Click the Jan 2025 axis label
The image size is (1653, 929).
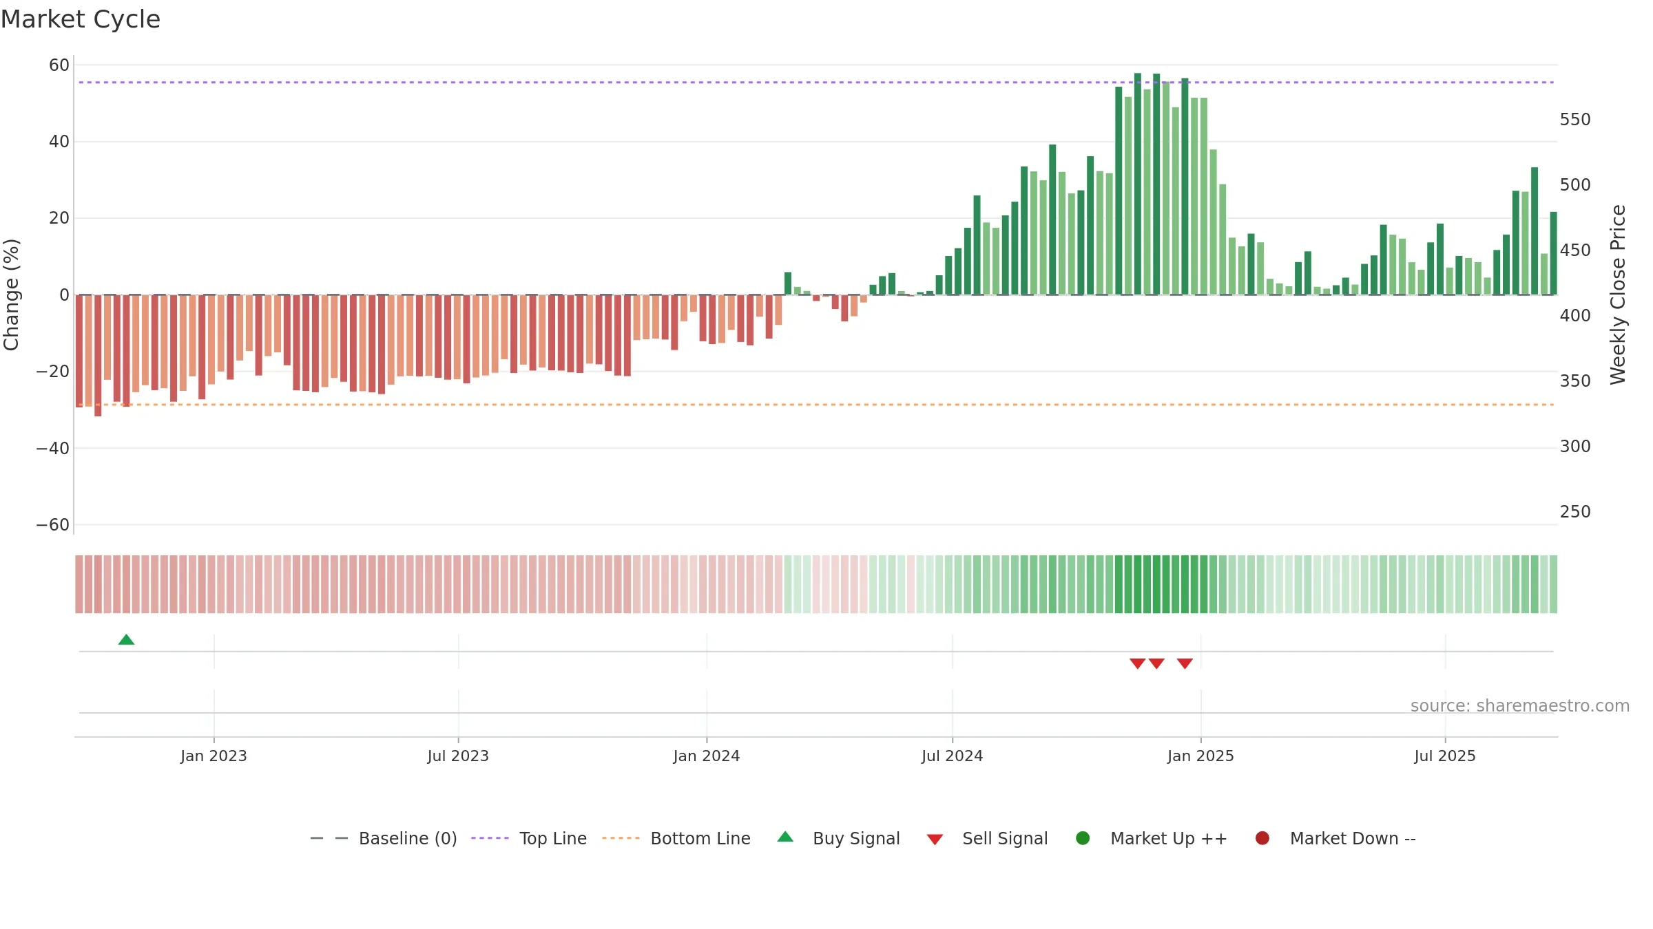[1200, 756]
